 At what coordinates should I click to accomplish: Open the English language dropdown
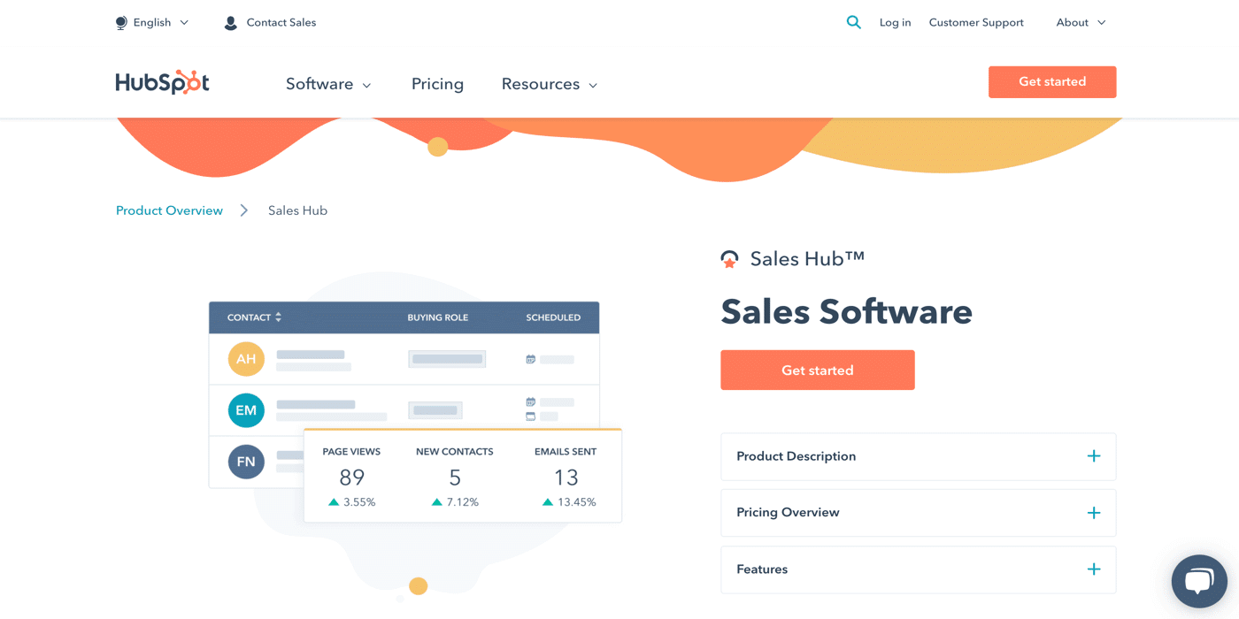pos(152,23)
